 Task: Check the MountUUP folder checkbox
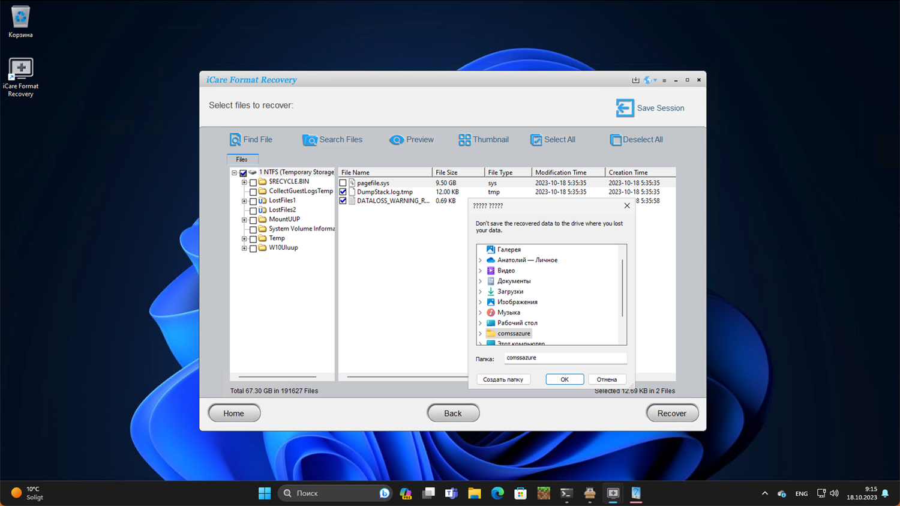point(253,220)
